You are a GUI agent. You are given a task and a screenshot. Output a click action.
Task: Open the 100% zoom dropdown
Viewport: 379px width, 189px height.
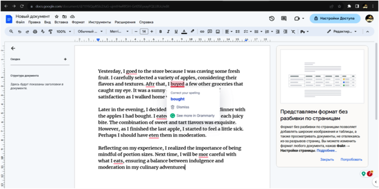[x=63, y=32]
